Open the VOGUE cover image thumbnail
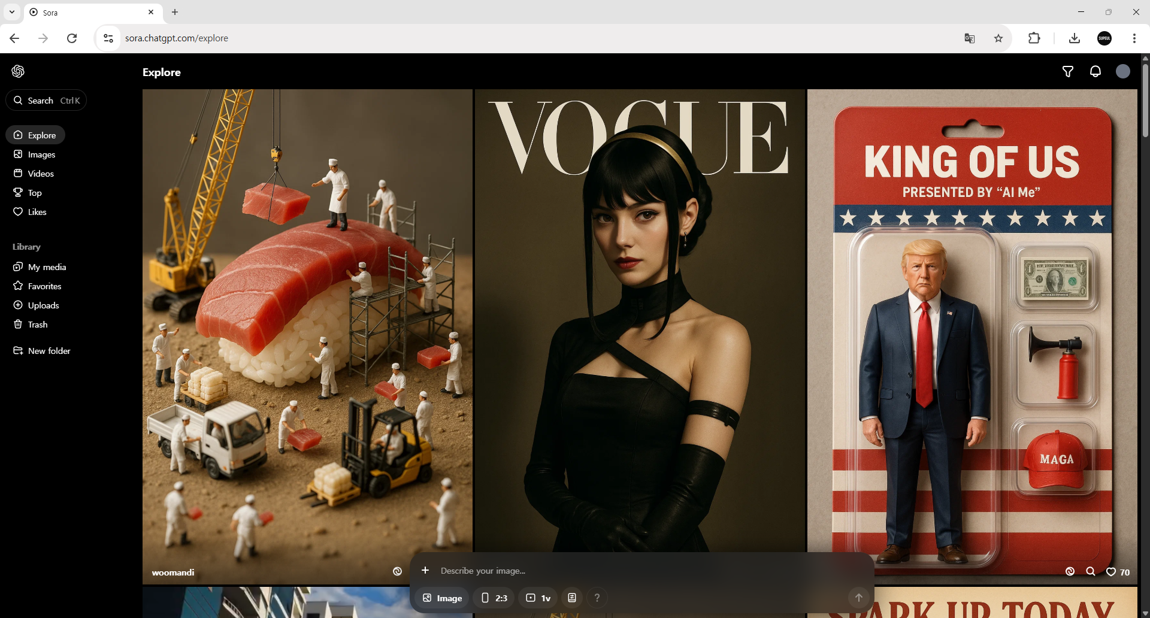The width and height of the screenshot is (1150, 618). coord(640,320)
